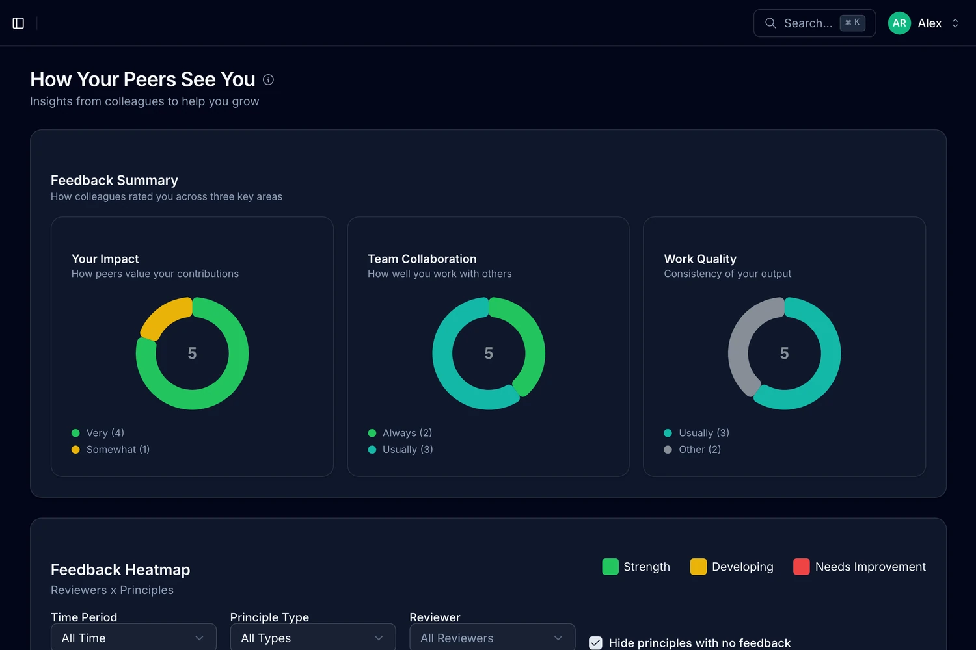Click the Very (4) legend text
Viewport: 976px width, 650px height.
coord(105,433)
